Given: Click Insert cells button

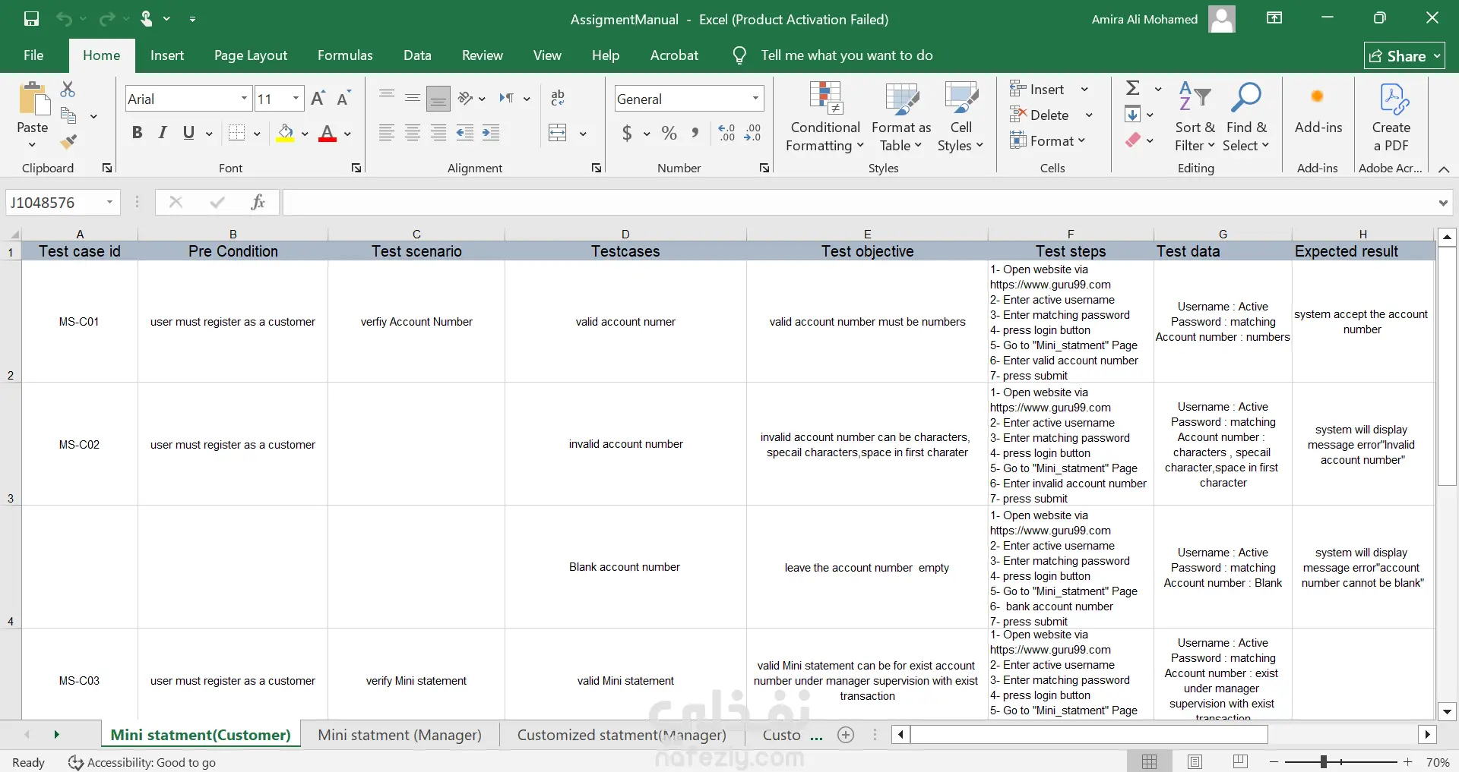Looking at the screenshot, I should 1049,89.
